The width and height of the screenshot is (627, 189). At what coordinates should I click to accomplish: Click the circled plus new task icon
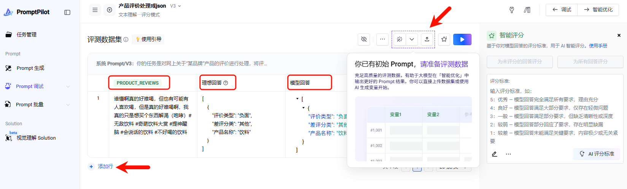pyautogui.click(x=110, y=10)
